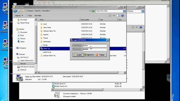Screen dimensions: 180x101
Task: Select the Software Pabrik Tas file folder
Action: click(x=49, y=31)
